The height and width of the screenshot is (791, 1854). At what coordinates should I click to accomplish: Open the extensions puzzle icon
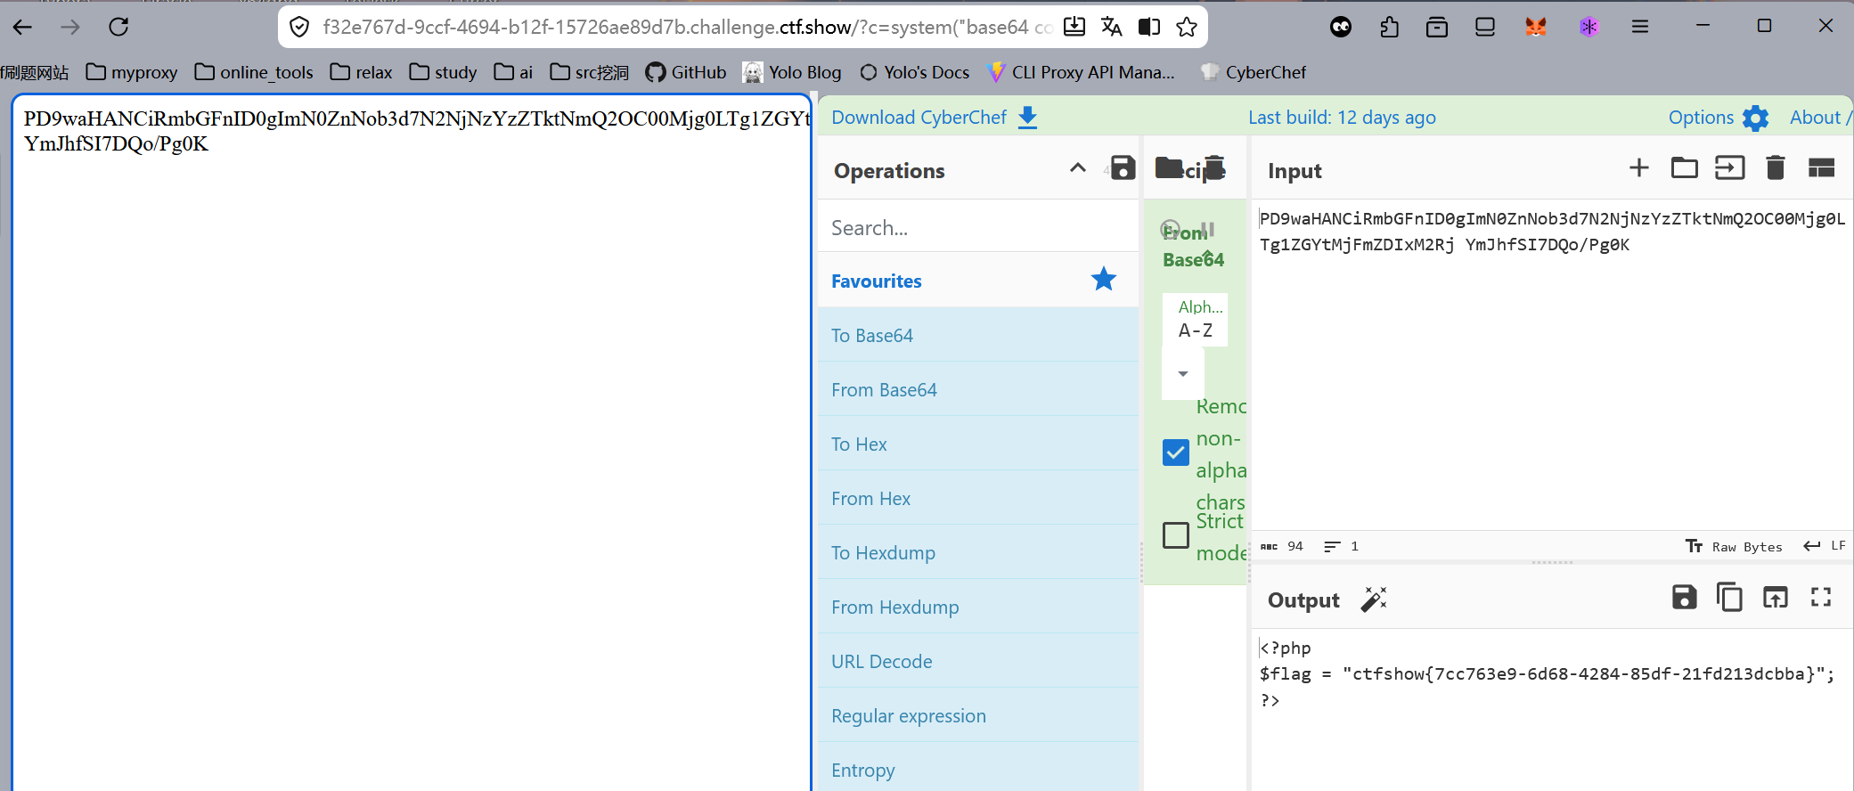click(1390, 27)
